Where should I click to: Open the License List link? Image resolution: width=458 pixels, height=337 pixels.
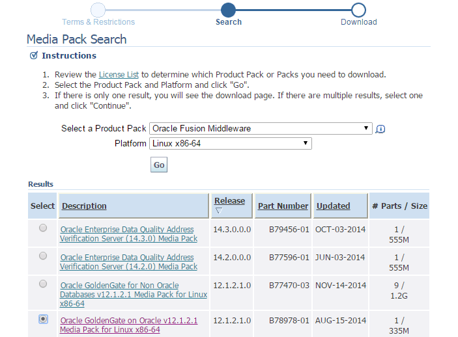(119, 75)
